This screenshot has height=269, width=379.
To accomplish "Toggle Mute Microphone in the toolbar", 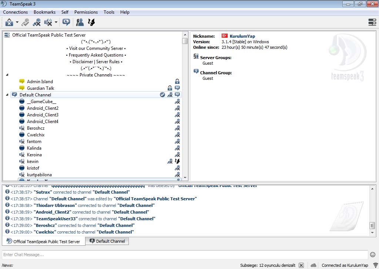I will click(37, 22).
